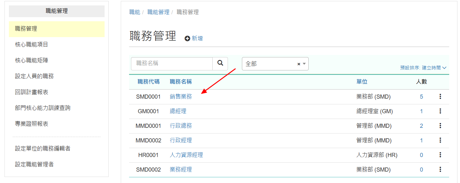
Task: Click the search magnifier icon button
Action: coord(220,63)
